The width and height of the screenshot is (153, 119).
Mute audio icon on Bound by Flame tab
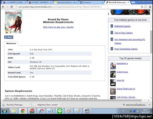(74, 3)
